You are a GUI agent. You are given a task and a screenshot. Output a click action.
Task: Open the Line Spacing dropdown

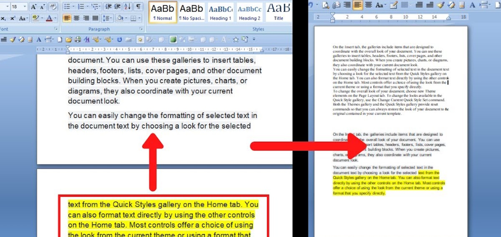[x=108, y=18]
